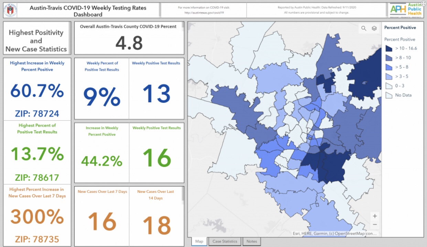Click the Austin Public Health logo
Viewport: 427px width, 247px height.
tap(405, 10)
